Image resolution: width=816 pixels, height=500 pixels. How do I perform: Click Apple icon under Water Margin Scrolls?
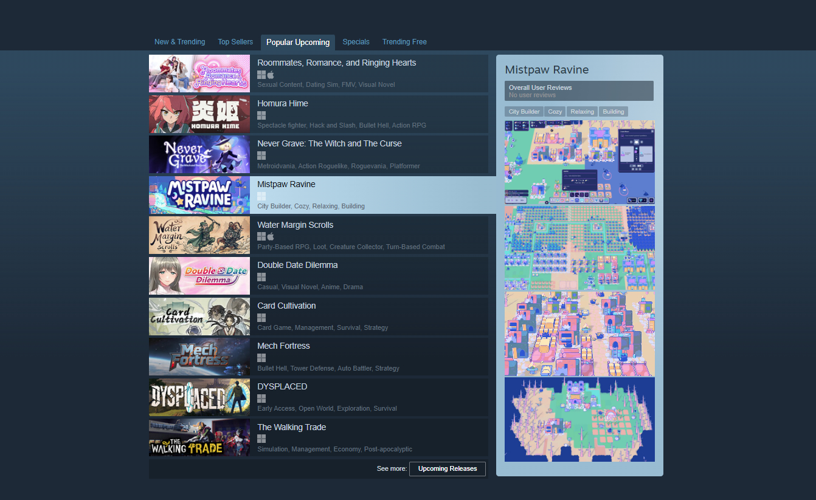point(271,236)
